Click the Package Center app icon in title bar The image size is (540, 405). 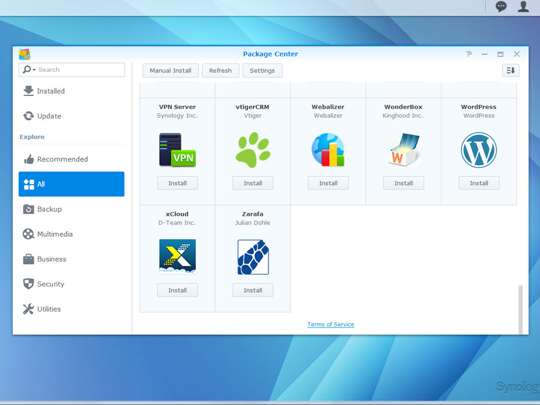24,54
